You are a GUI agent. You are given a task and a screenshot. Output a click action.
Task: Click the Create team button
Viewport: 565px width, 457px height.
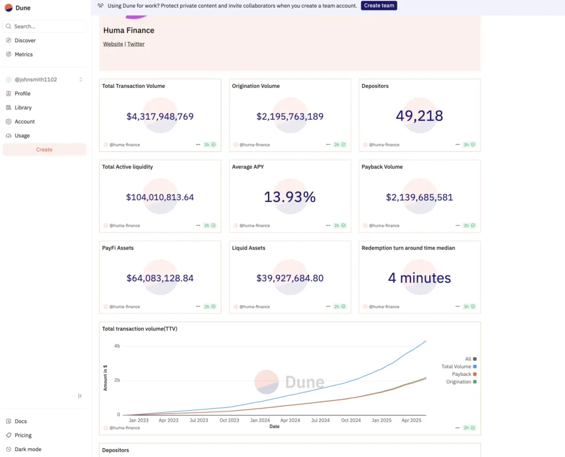379,6
